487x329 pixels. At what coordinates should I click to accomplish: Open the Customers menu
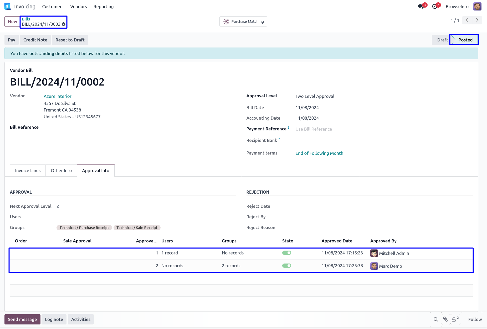(53, 7)
